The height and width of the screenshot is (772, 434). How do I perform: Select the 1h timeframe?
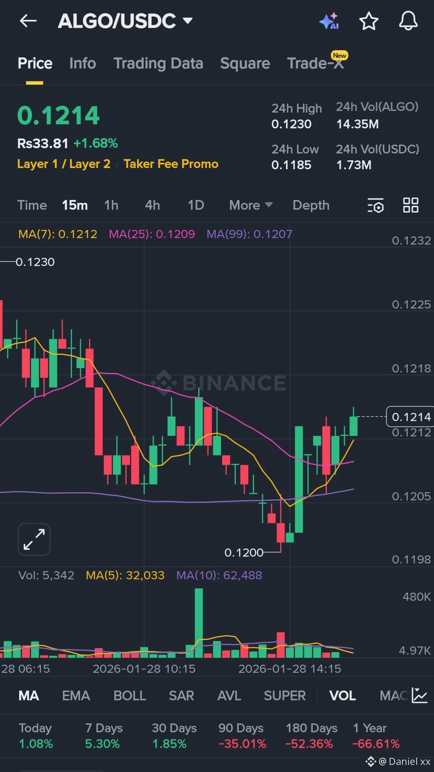(111, 205)
